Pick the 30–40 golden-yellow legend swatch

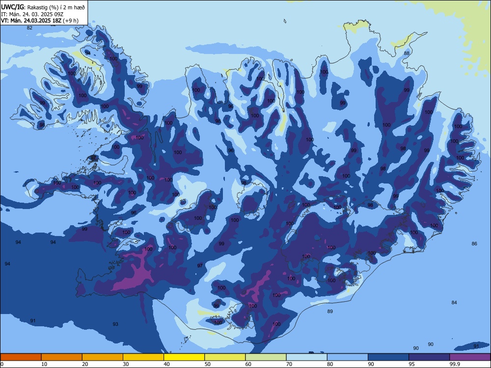(x=143, y=357)
